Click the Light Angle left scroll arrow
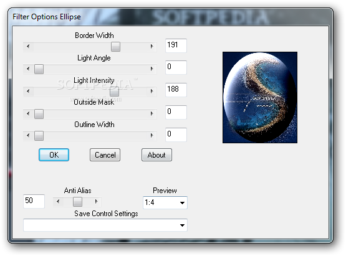The width and height of the screenshot is (346, 256). coord(28,69)
